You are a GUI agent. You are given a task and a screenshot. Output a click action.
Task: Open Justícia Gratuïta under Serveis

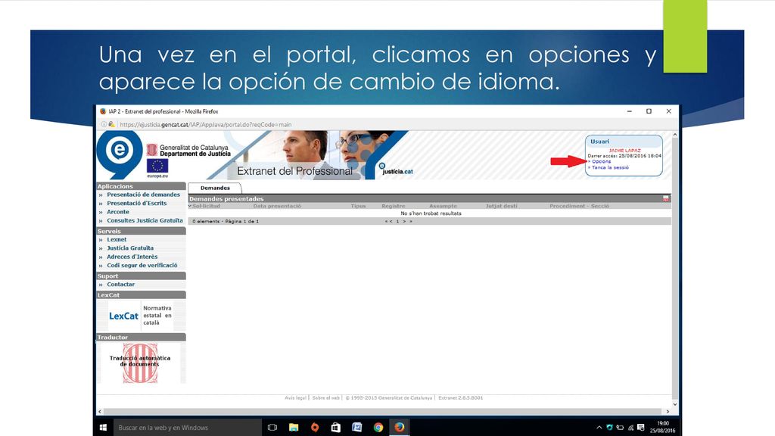130,248
